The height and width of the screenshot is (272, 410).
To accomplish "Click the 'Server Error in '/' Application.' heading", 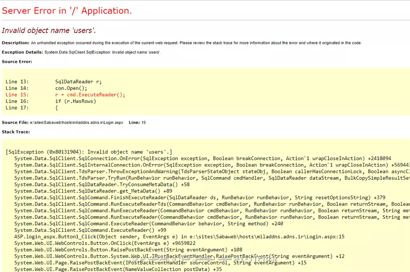I will 67,11.
